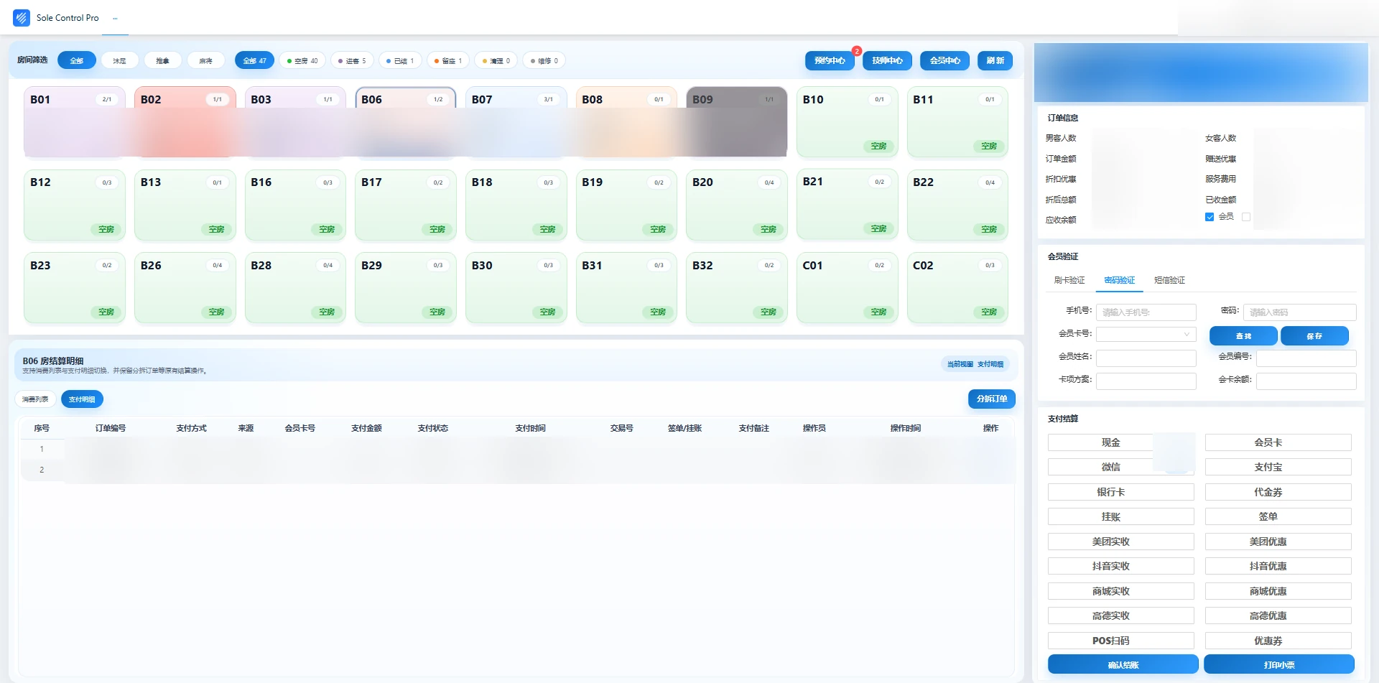
Task: Choose 美团实收 payment method
Action: coord(1120,542)
